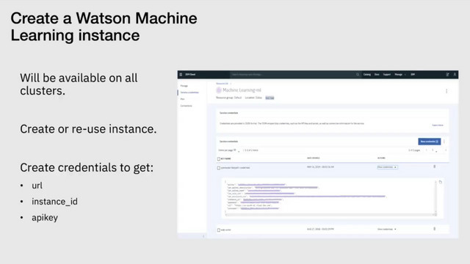The height and width of the screenshot is (264, 470).
Task: Follow the Learn more link
Action: [438, 125]
